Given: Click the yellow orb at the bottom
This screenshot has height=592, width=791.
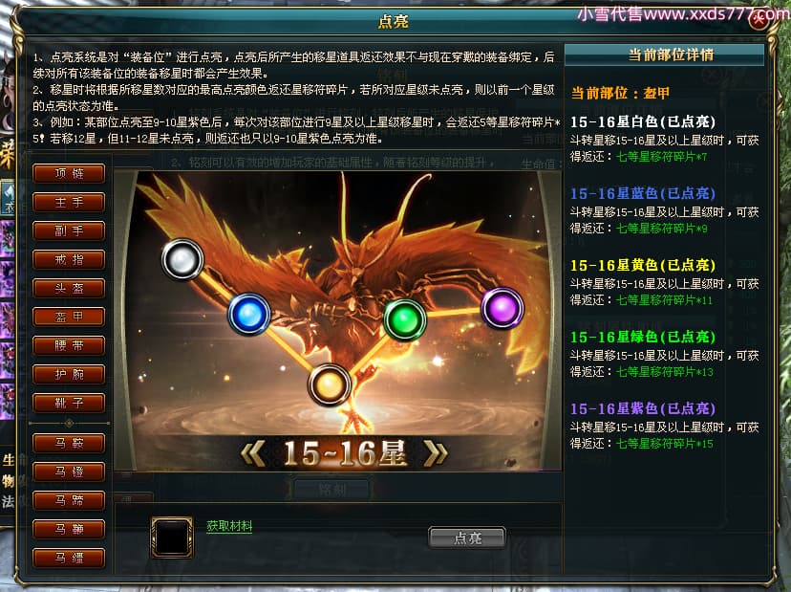Looking at the screenshot, I should point(329,385).
